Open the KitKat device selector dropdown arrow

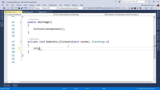click(121, 8)
